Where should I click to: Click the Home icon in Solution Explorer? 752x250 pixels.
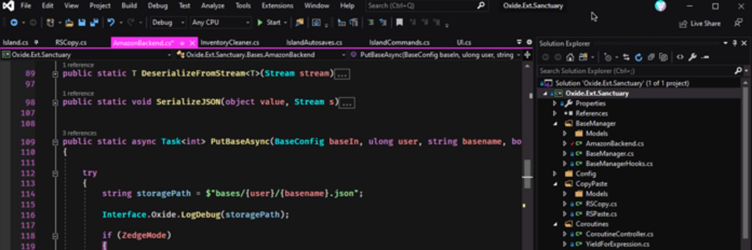(570, 57)
